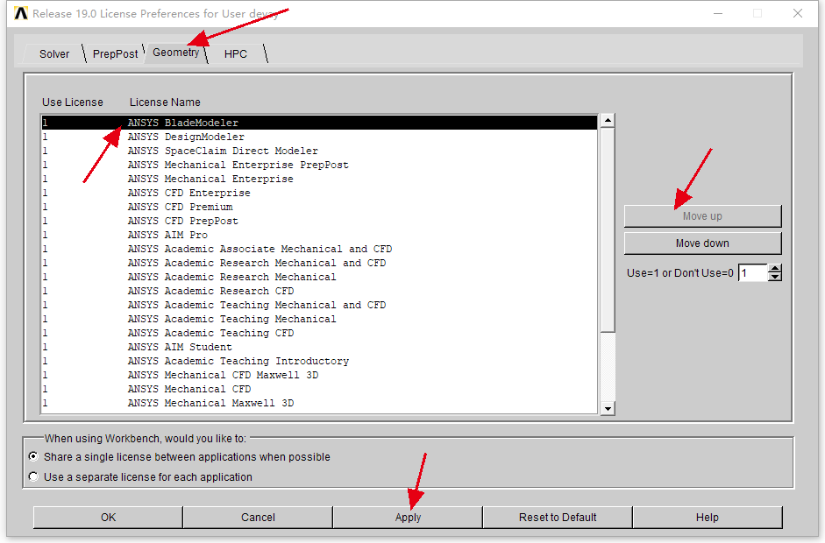Switch to the Solver tab
The image size is (825, 543).
click(54, 54)
